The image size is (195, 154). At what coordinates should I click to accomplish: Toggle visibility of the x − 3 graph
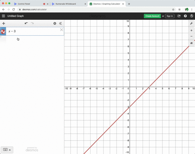pos(3,32)
